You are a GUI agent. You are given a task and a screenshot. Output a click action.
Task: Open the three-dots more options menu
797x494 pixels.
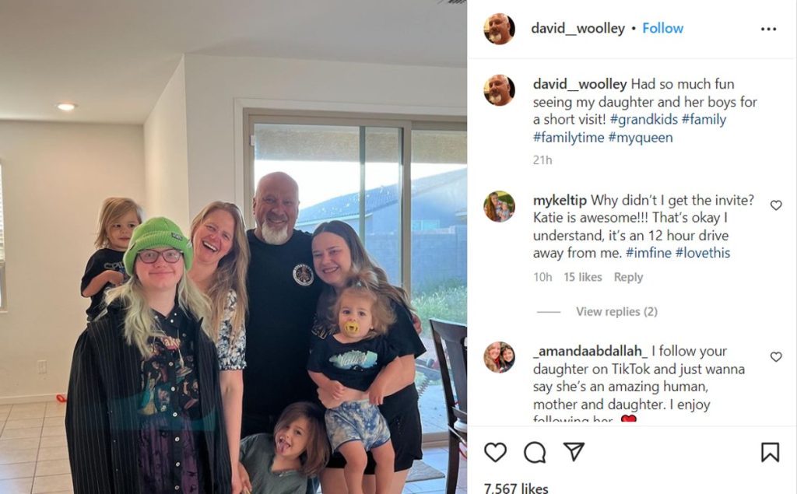point(768,29)
